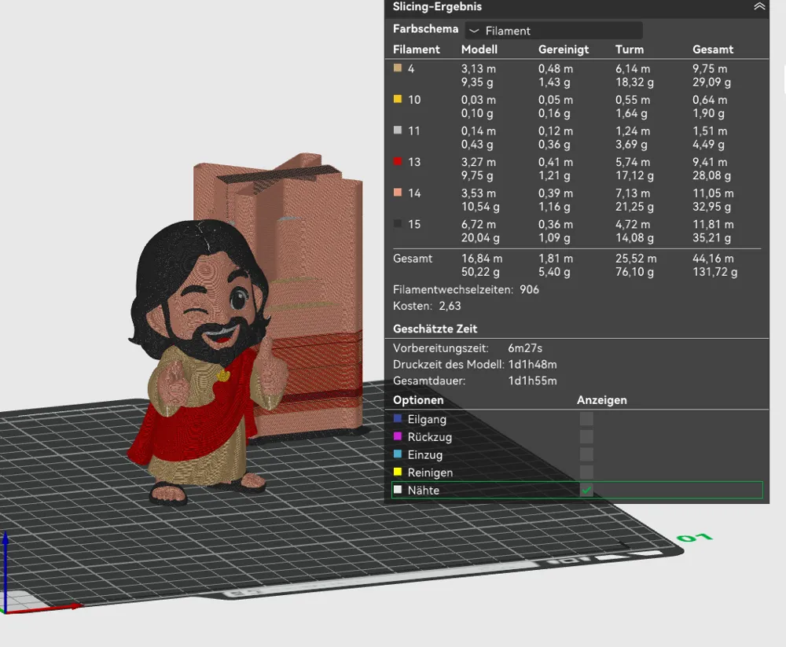Click the magenta Rückzug color indicator
Image resolution: width=786 pixels, height=647 pixels.
[399, 437]
